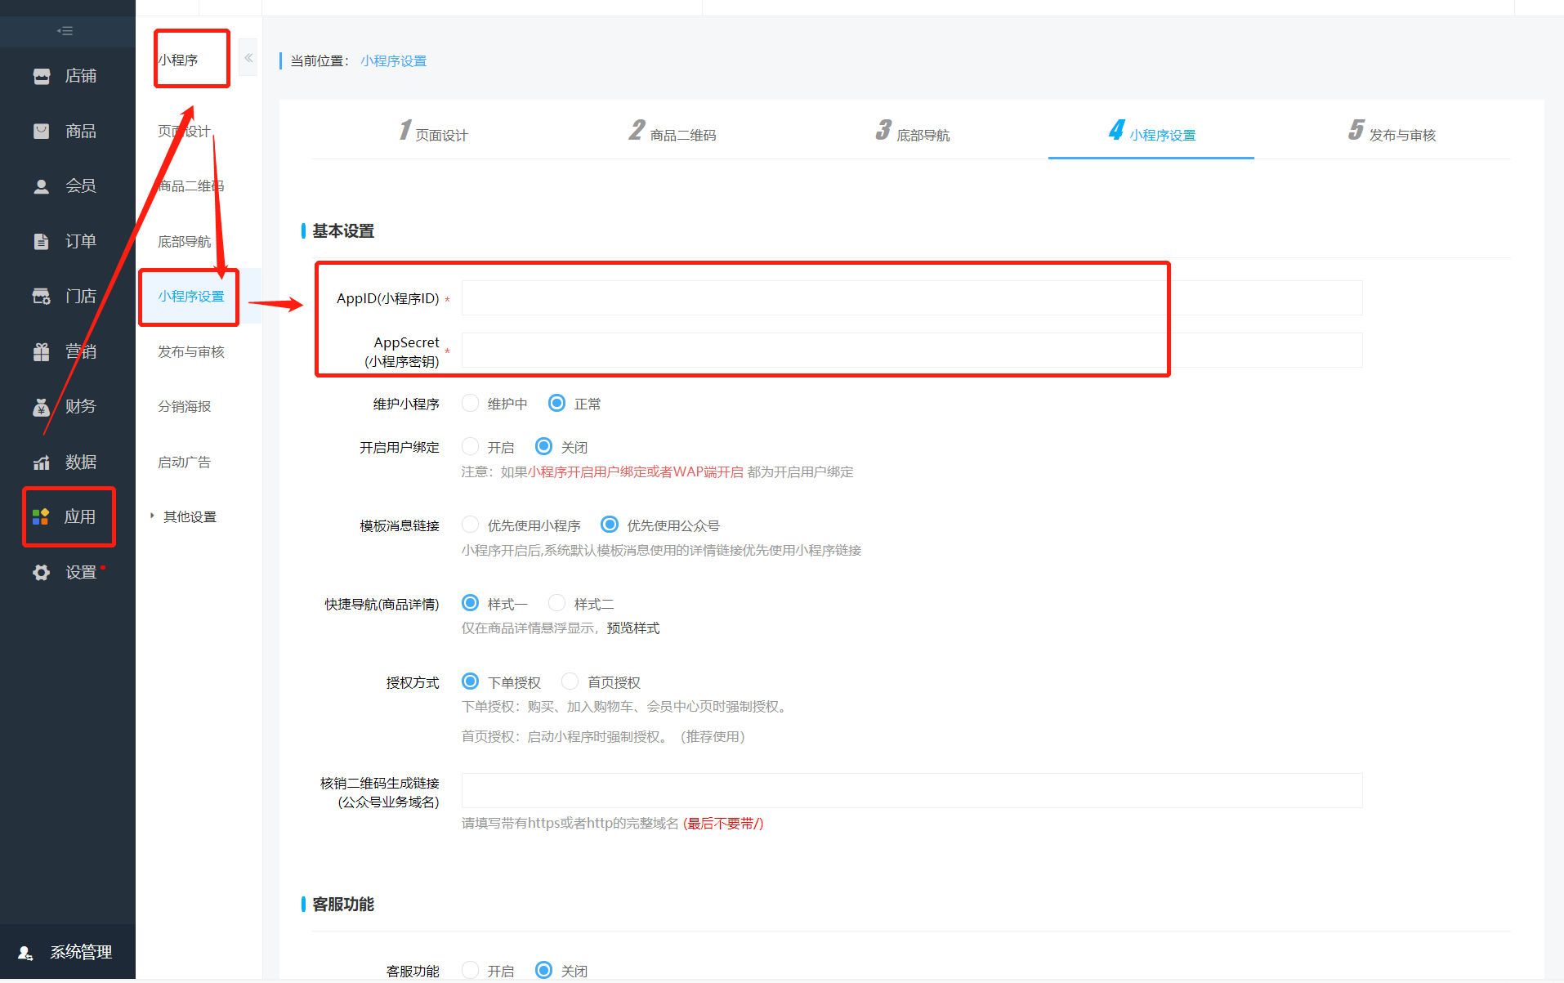Switch to step 3 底部导航 tab
The height and width of the screenshot is (983, 1564).
point(912,132)
